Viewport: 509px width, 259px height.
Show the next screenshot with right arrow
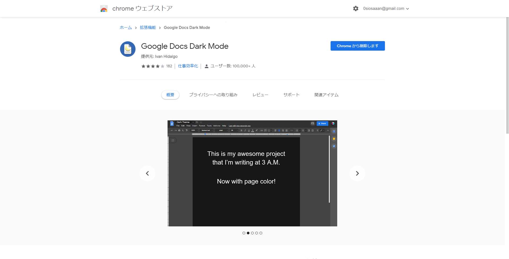tap(357, 173)
